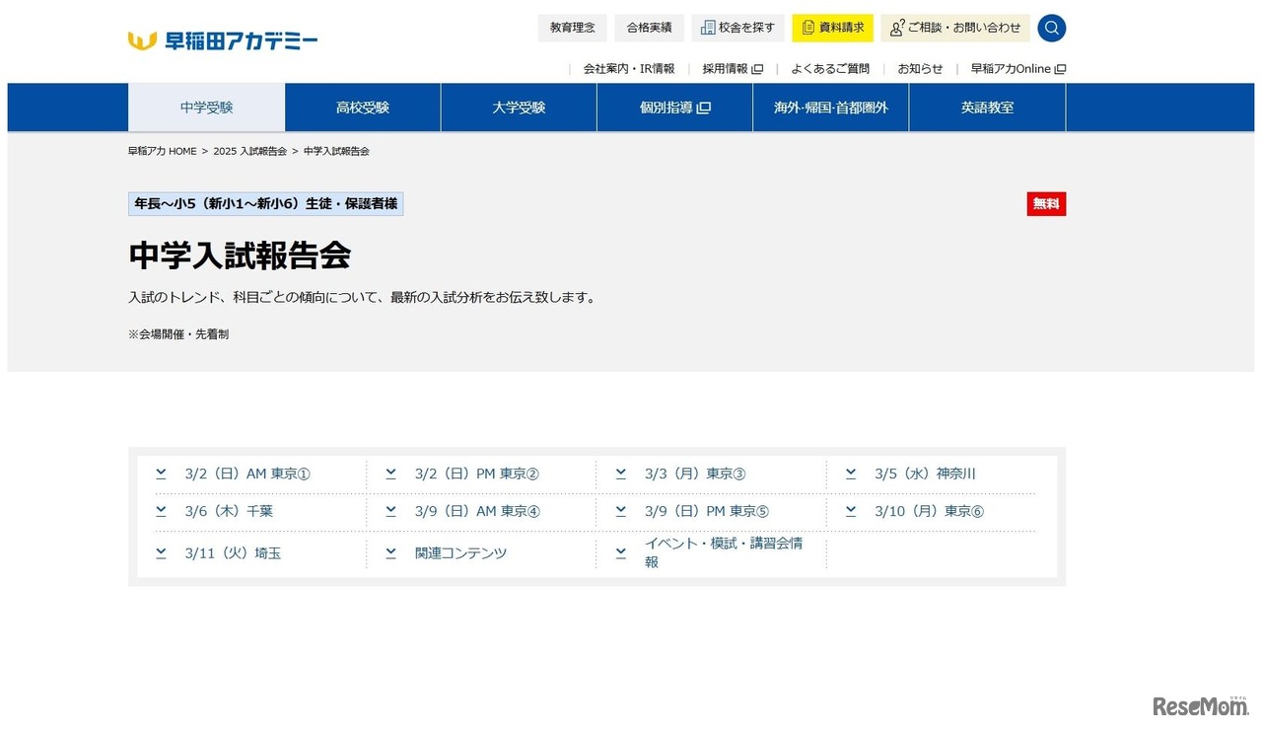Expand the 3/5（水）神奈川 anchor arrow
The height and width of the screenshot is (729, 1262).
click(x=851, y=474)
